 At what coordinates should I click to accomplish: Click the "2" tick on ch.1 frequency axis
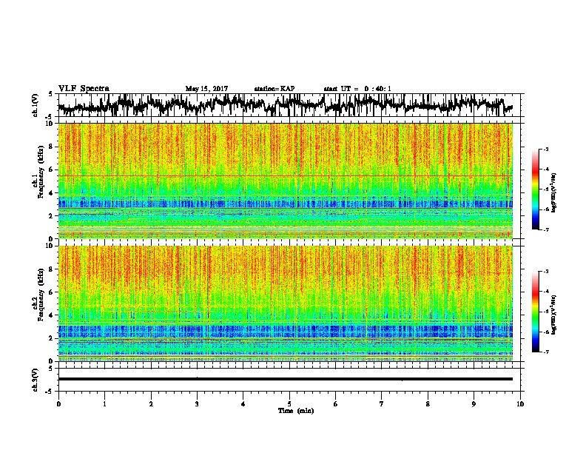[52, 215]
